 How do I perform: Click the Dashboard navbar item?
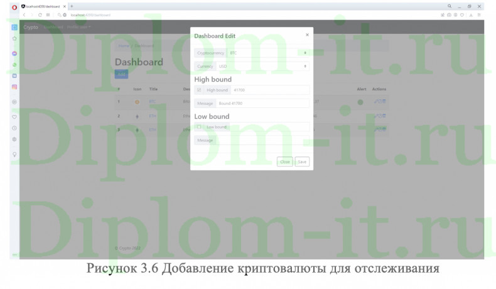[x=53, y=27]
